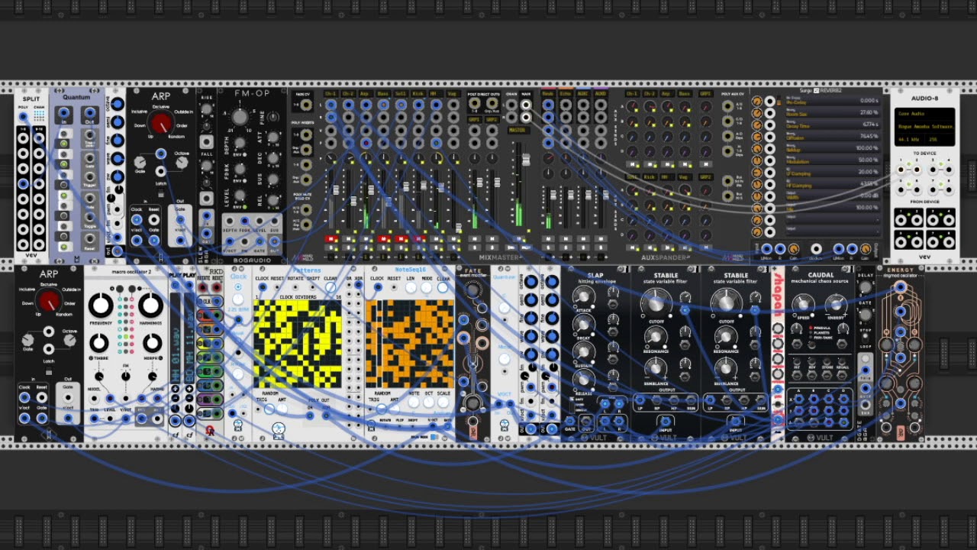Click the bottom ARP red mode knob
This screenshot has height=550, width=977.
48,300
